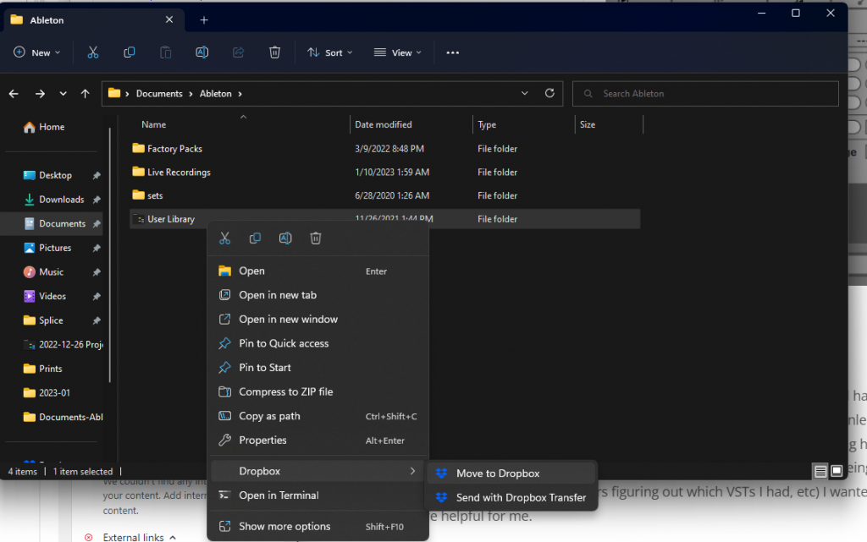Image resolution: width=867 pixels, height=542 pixels.
Task: Choose Compress to ZIP file
Action: pos(285,391)
